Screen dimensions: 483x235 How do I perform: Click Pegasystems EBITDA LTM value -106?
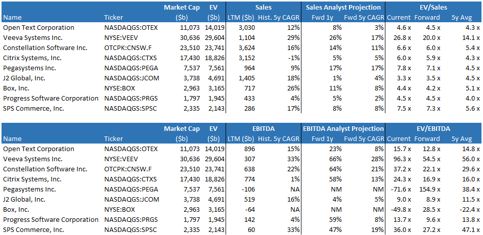coord(248,190)
